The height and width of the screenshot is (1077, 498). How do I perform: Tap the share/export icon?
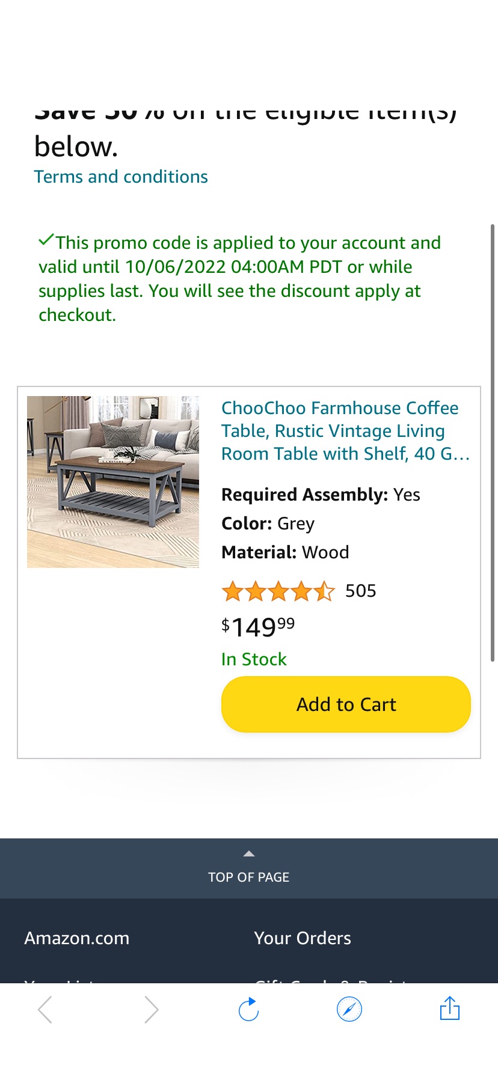(x=449, y=1009)
